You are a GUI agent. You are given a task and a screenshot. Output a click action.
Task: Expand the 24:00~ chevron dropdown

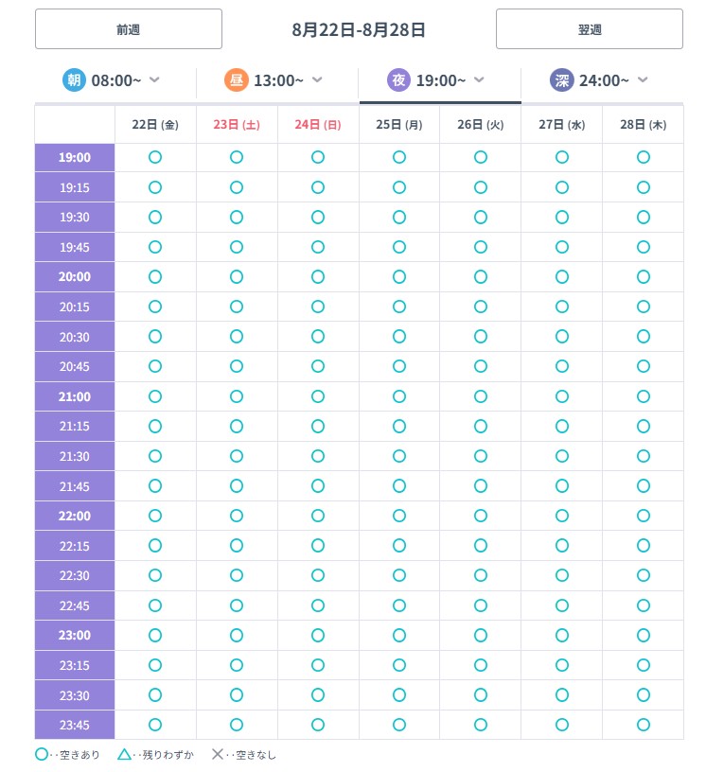[x=642, y=79]
